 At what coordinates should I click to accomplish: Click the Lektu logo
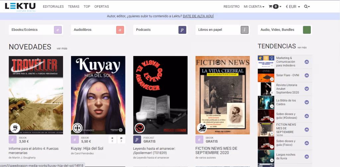tap(20, 7)
